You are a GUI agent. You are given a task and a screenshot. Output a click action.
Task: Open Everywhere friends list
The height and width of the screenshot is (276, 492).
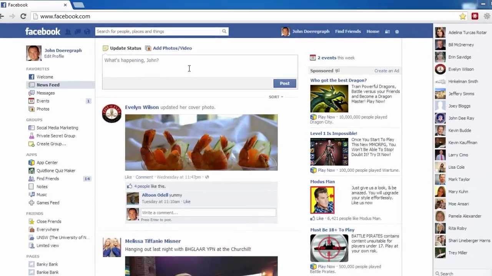pos(48,230)
